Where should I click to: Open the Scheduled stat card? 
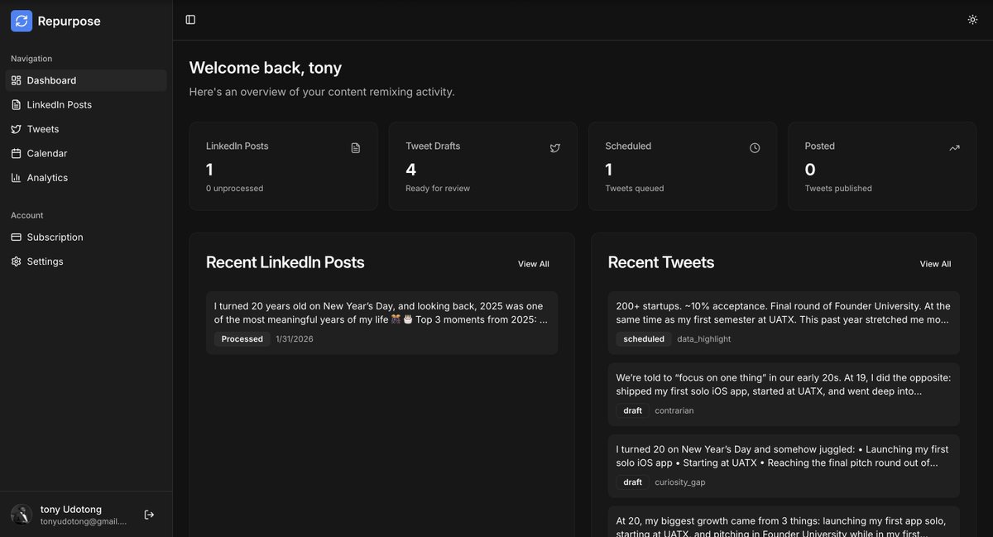[683, 166]
